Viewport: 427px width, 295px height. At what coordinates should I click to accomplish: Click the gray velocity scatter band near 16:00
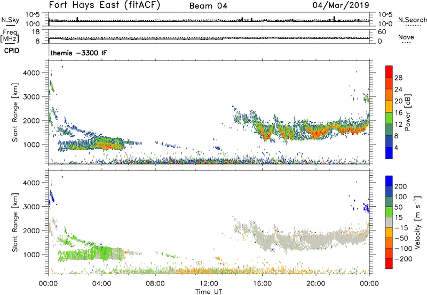pyautogui.click(x=265, y=240)
